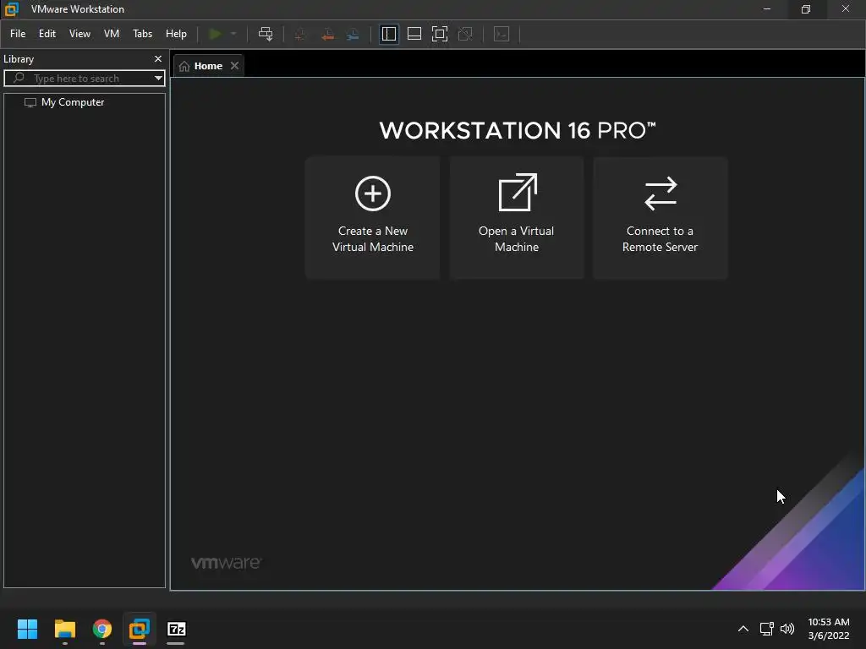Open the Tabs menu
The width and height of the screenshot is (866, 649).
[142, 34]
